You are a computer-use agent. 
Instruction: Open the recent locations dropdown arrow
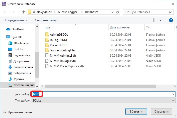click(x=18, y=12)
